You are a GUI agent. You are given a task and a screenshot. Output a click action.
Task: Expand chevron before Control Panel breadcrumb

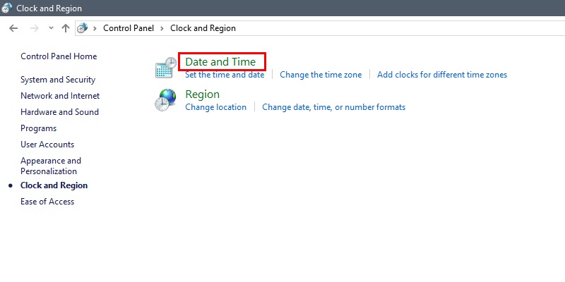pyautogui.click(x=95, y=28)
